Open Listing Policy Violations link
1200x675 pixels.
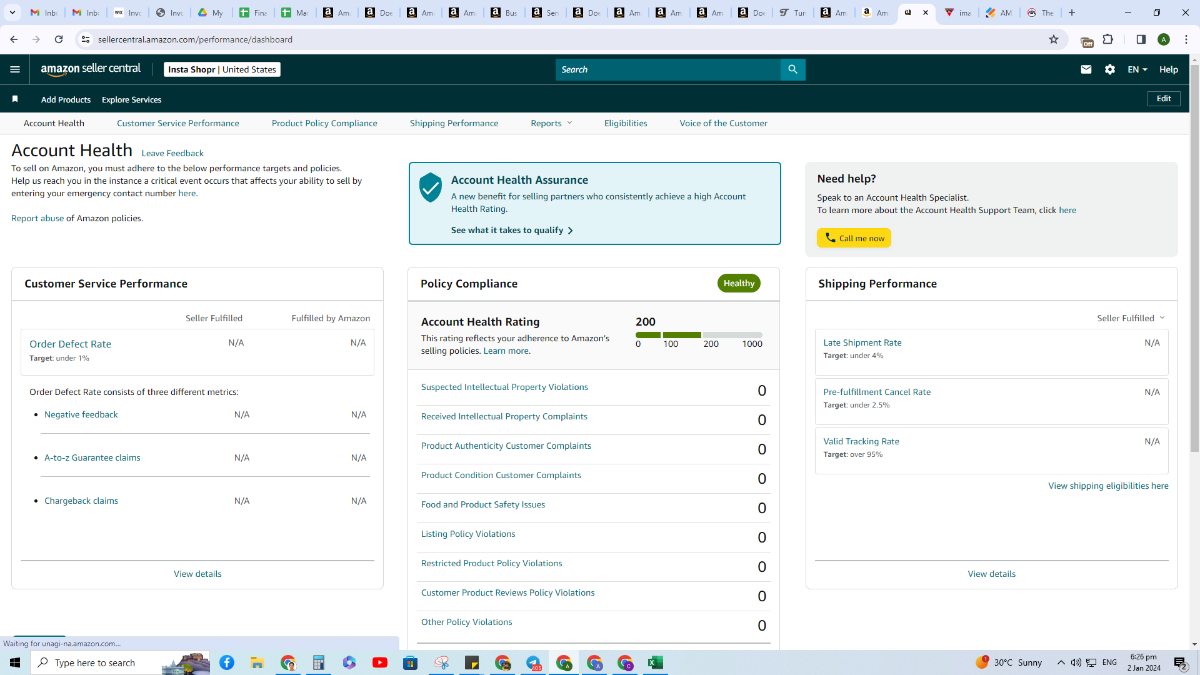[468, 534]
